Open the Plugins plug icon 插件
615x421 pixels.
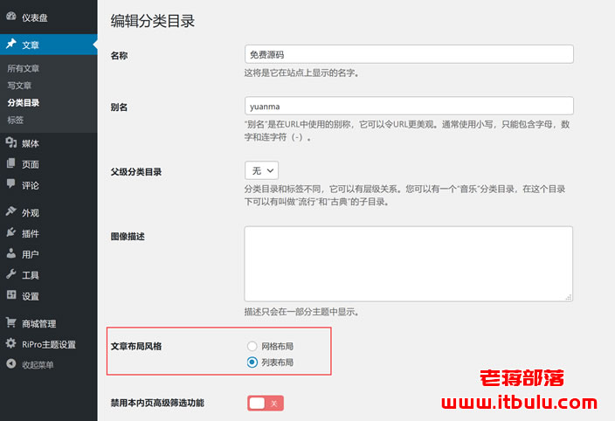(x=11, y=232)
